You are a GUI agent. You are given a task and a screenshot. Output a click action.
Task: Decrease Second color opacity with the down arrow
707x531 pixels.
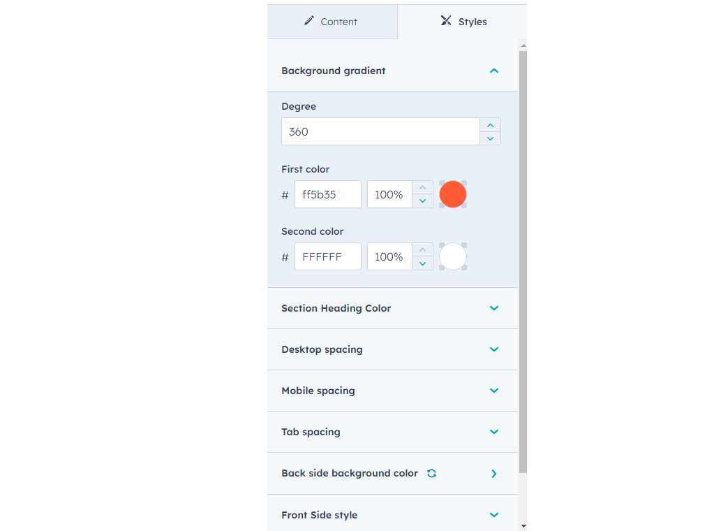tap(422, 263)
